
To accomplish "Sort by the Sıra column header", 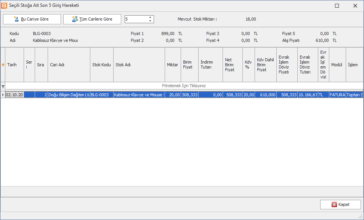I will (x=41, y=65).
